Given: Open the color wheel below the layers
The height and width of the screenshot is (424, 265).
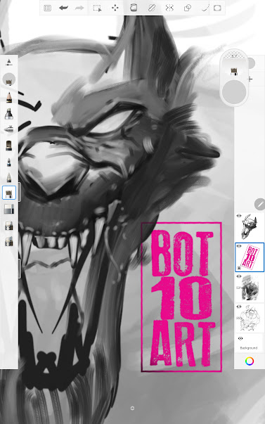Looking at the screenshot, I should point(250,361).
